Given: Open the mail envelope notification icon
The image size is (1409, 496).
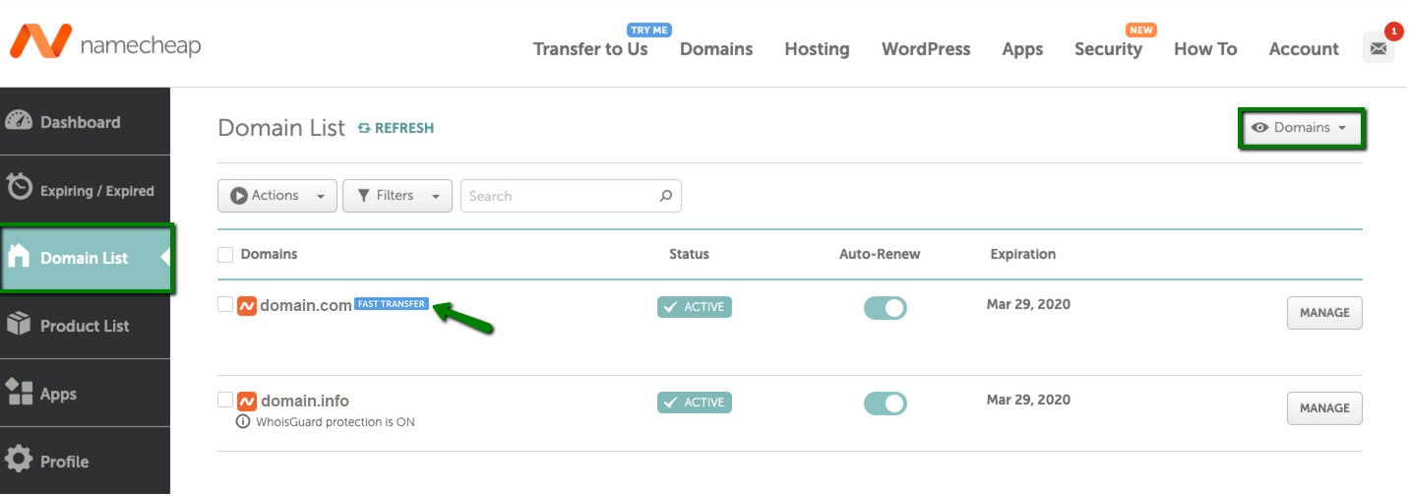Looking at the screenshot, I should pos(1378,47).
